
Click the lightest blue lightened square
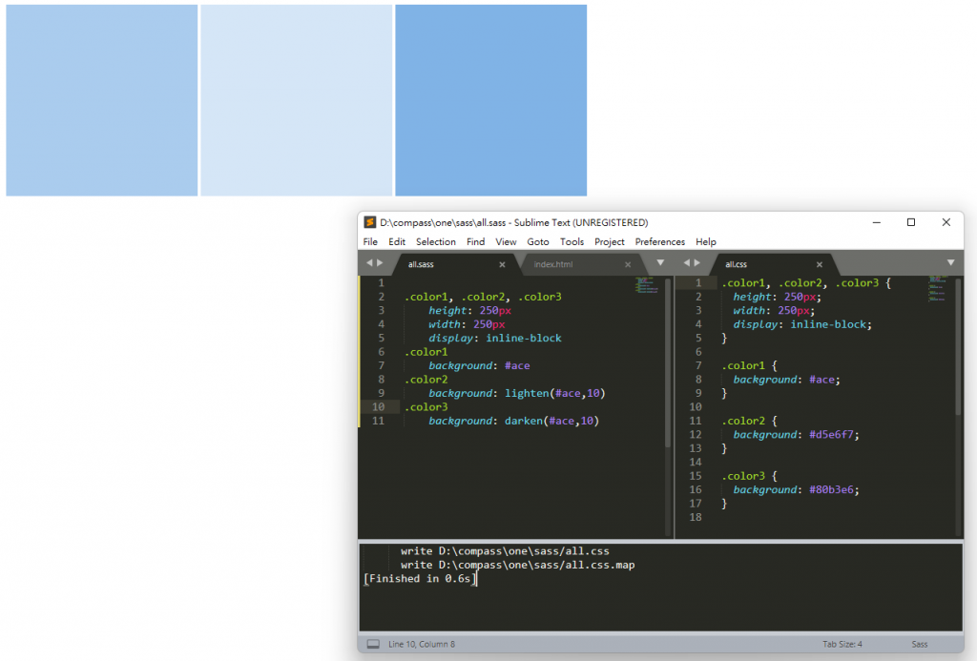tap(297, 100)
